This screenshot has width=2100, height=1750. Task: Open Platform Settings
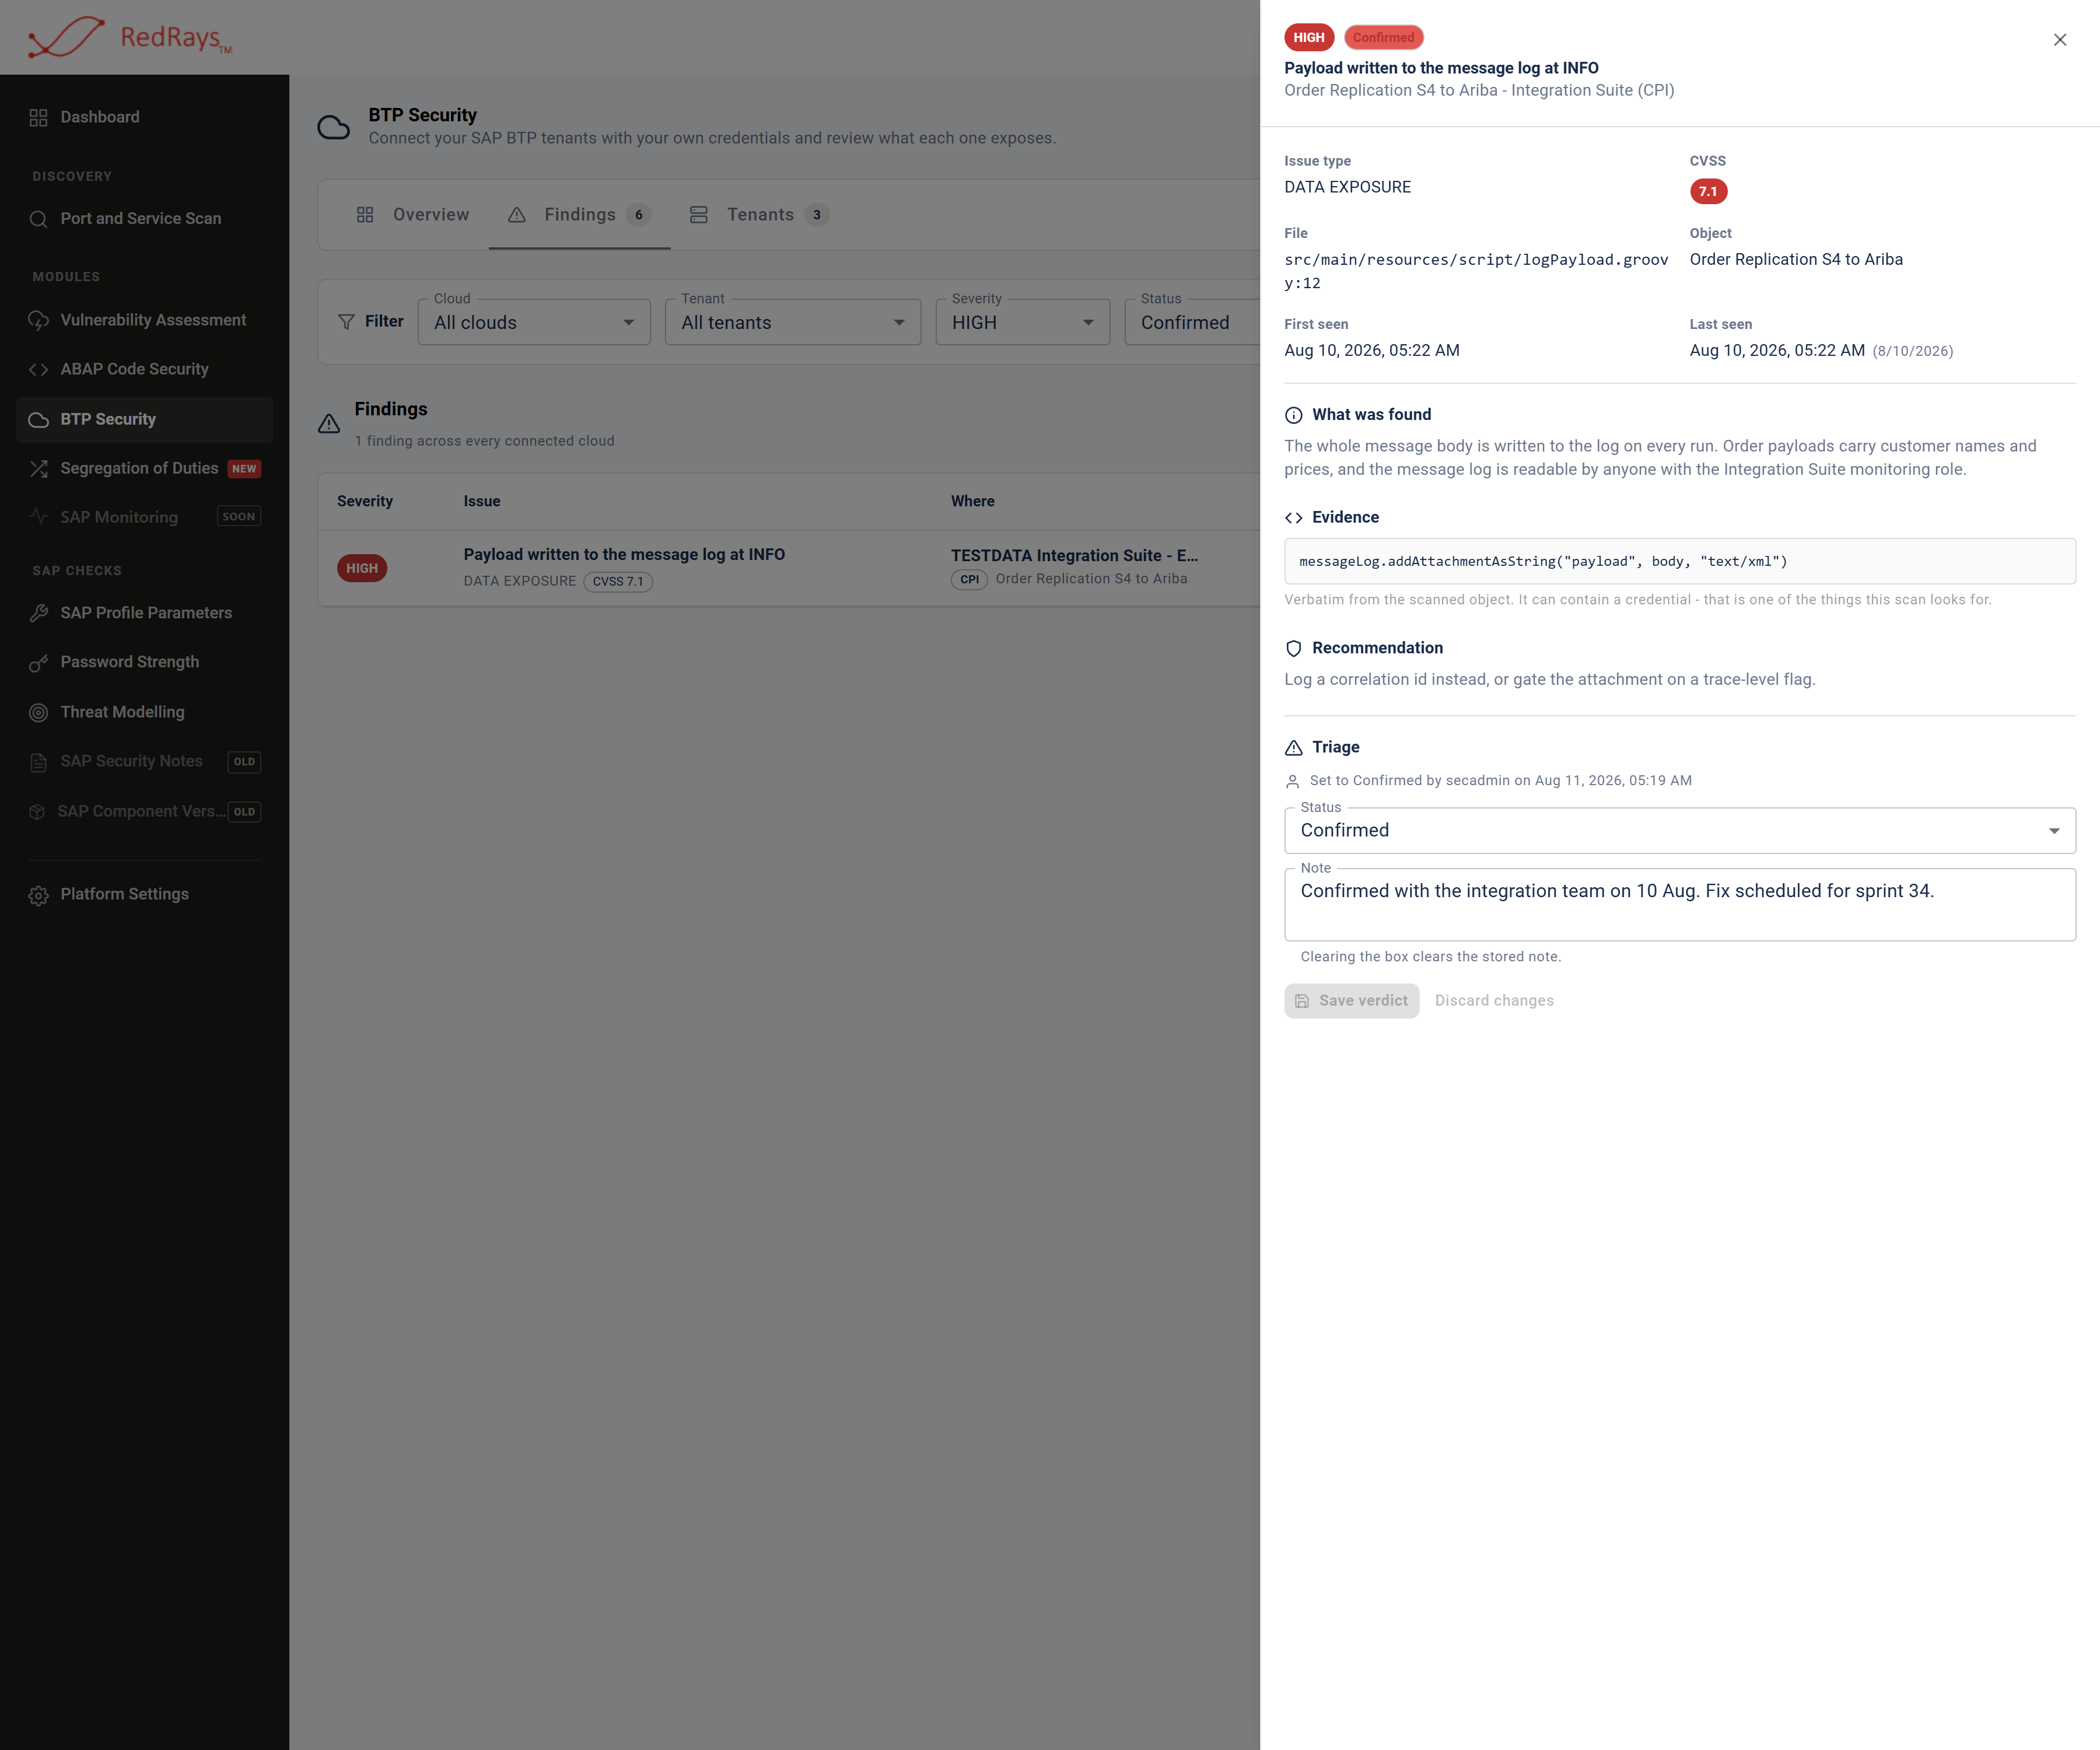coord(144,895)
